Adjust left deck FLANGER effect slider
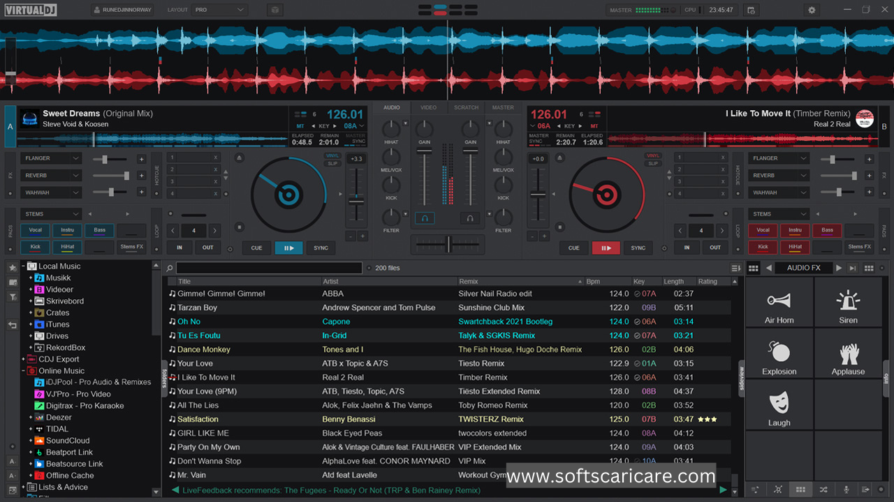This screenshot has width=894, height=502. click(110, 159)
